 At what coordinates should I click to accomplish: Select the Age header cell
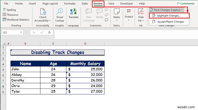point(53,64)
